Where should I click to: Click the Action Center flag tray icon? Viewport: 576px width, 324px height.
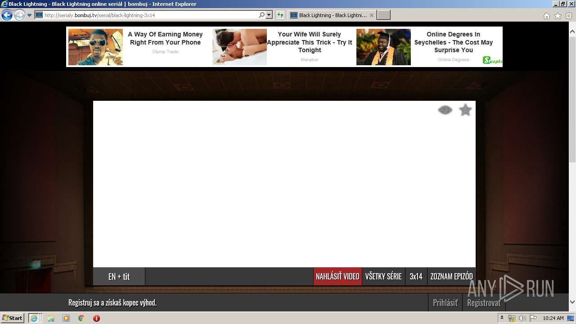pyautogui.click(x=533, y=318)
